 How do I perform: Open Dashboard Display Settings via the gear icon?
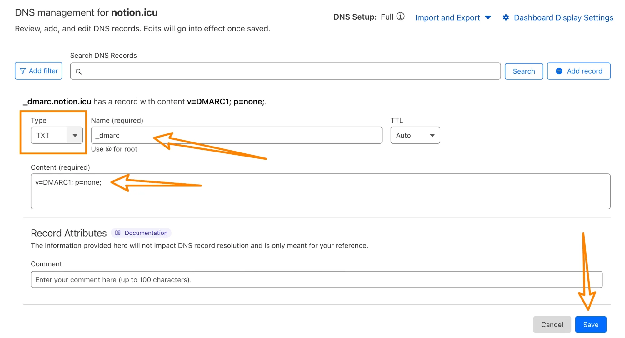[506, 17]
